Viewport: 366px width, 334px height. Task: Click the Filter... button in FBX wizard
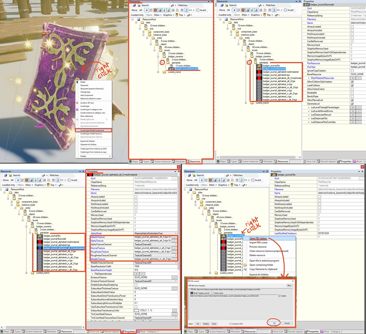[x=289, y=285]
